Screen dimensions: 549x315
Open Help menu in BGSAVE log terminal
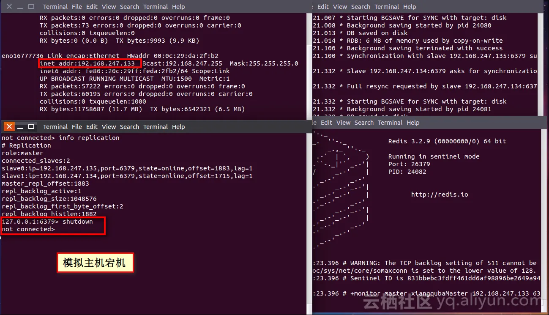coord(410,7)
